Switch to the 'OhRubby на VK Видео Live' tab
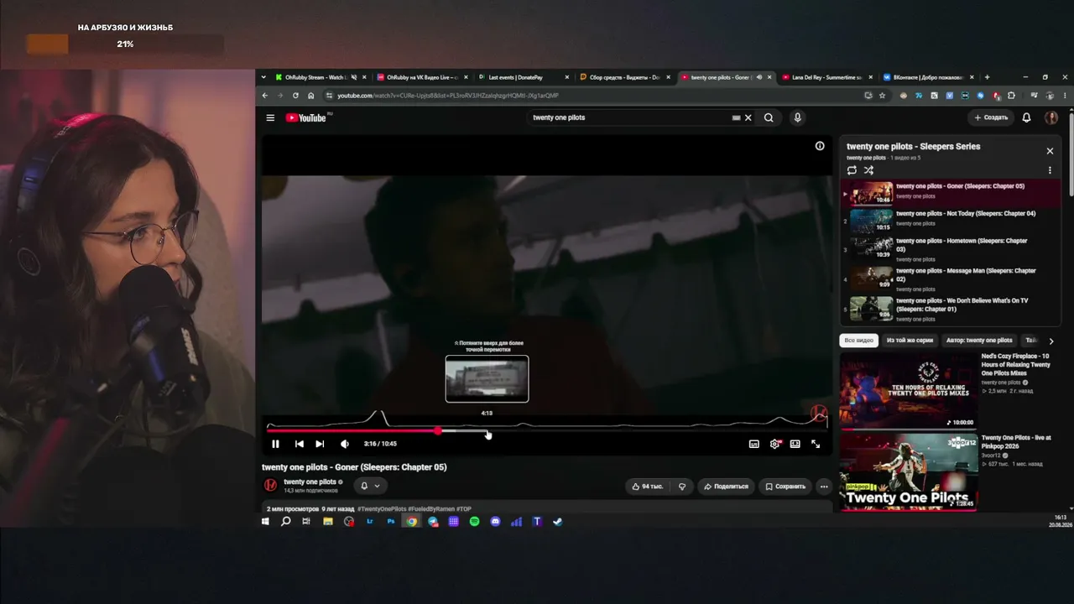 [x=422, y=77]
